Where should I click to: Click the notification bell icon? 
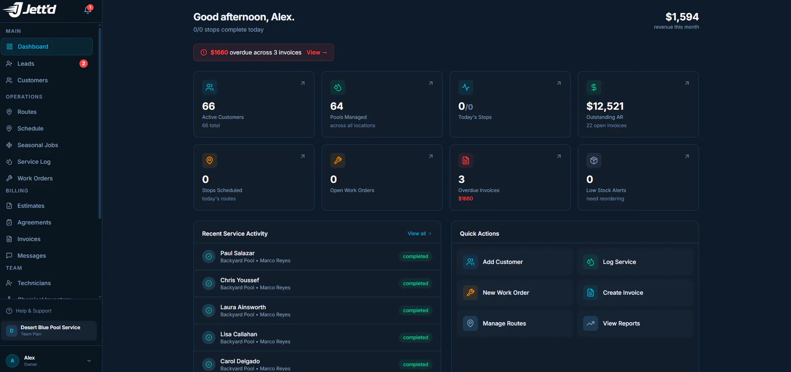[x=88, y=10]
